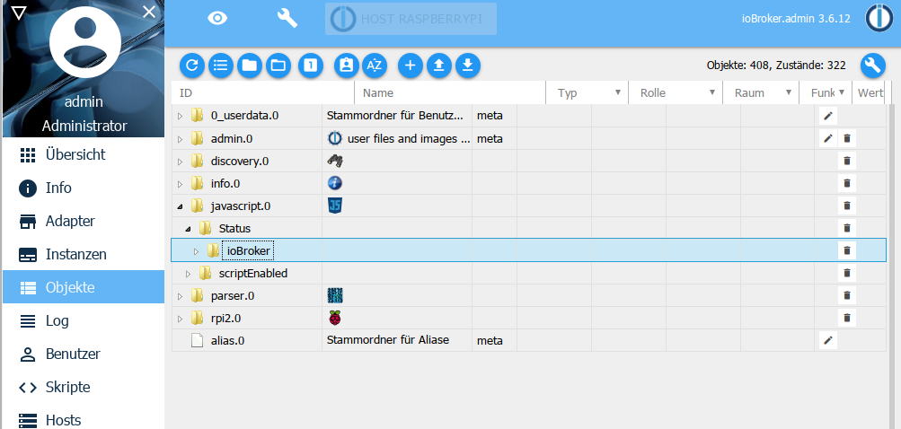Delete Status folder with trash icon
The image size is (901, 429).
tap(846, 228)
